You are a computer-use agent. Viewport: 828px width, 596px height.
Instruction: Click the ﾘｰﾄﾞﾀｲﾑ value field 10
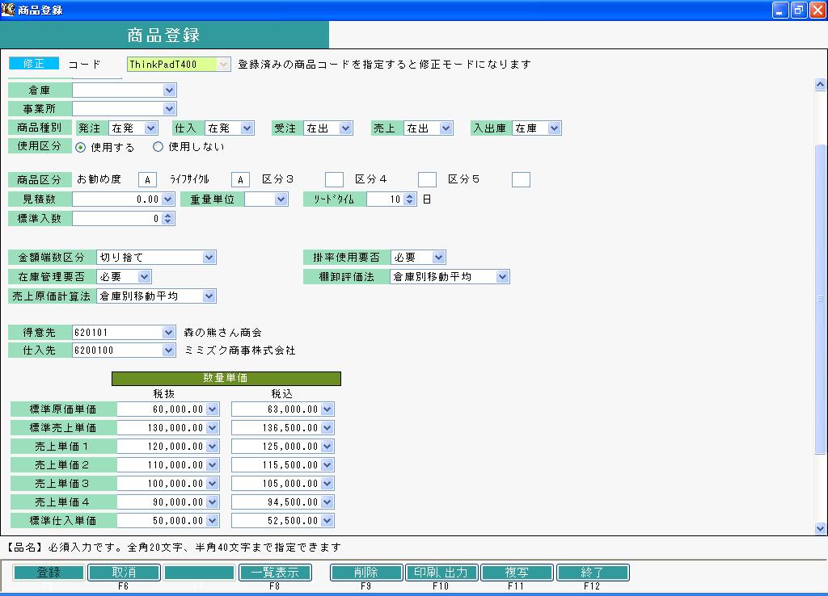click(386, 199)
